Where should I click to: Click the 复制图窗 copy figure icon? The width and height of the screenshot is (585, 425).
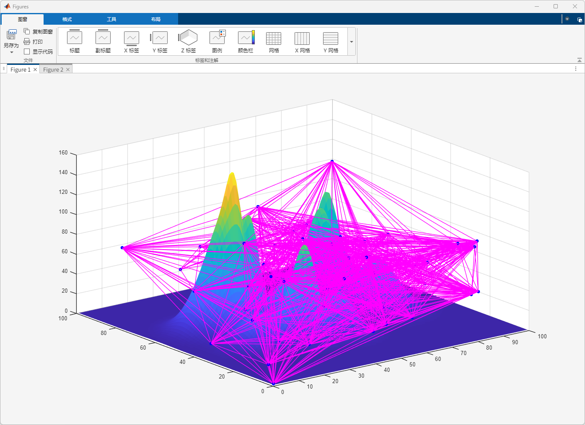click(27, 31)
